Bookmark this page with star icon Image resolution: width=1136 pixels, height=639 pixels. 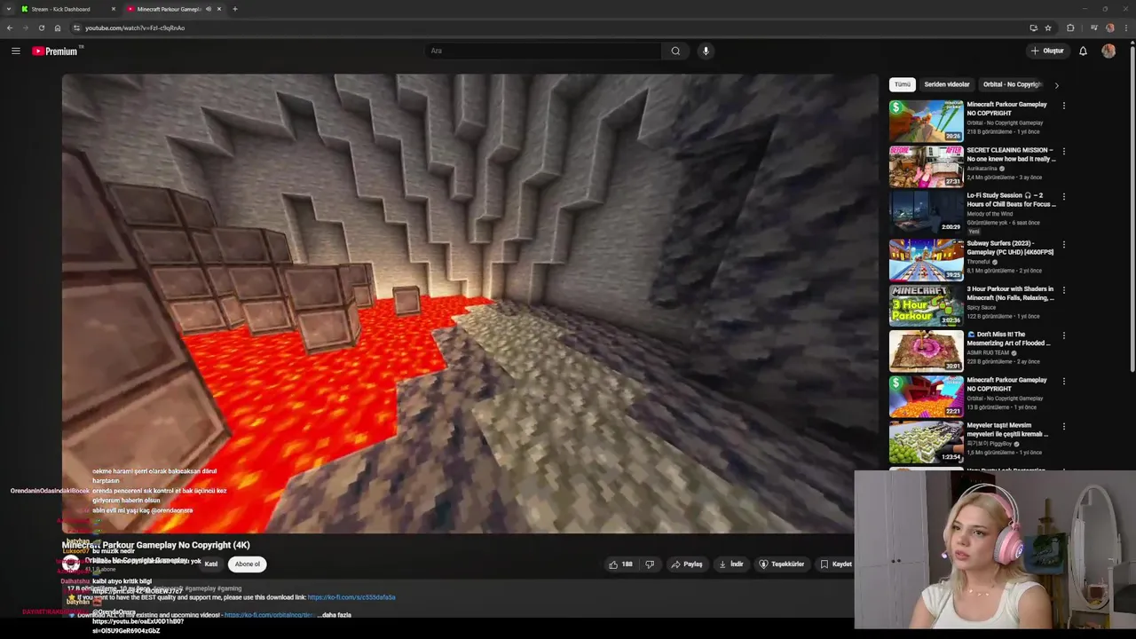(x=1048, y=28)
